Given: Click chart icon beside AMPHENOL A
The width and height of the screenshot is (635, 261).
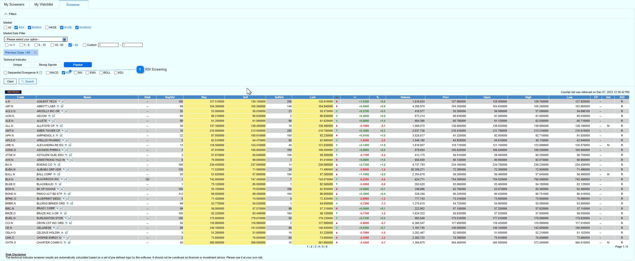Looking at the screenshot, I should tap(61, 135).
